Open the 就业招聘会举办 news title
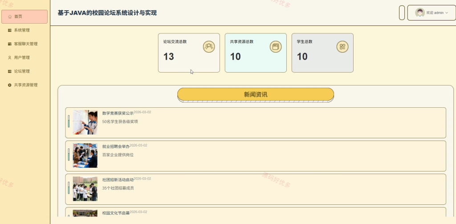The image size is (456, 224). click(x=116, y=147)
